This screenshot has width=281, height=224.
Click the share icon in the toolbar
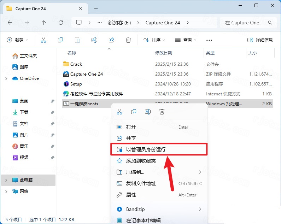[x=111, y=40]
